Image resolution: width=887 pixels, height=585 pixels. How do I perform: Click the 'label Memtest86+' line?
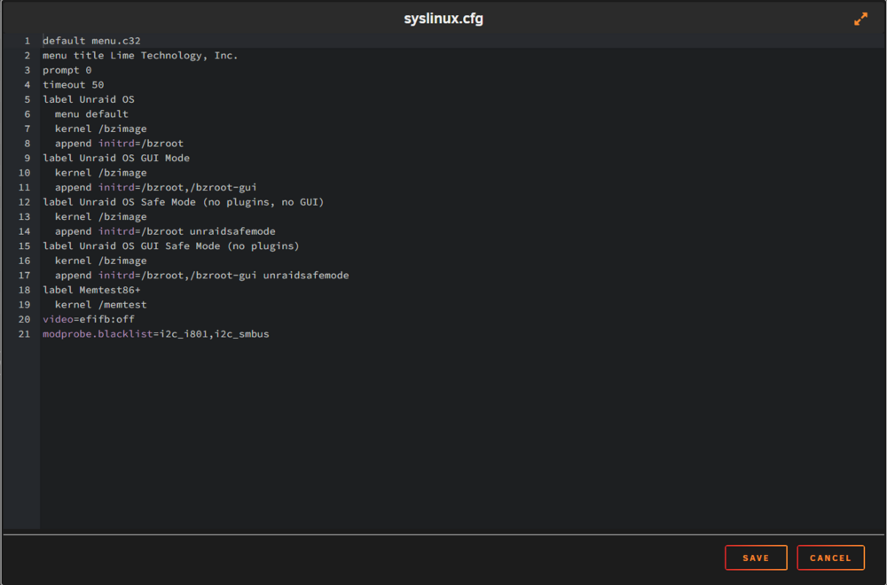coord(91,291)
